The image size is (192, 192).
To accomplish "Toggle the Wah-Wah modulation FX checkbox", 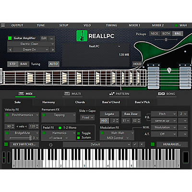I will click(102, 133).
